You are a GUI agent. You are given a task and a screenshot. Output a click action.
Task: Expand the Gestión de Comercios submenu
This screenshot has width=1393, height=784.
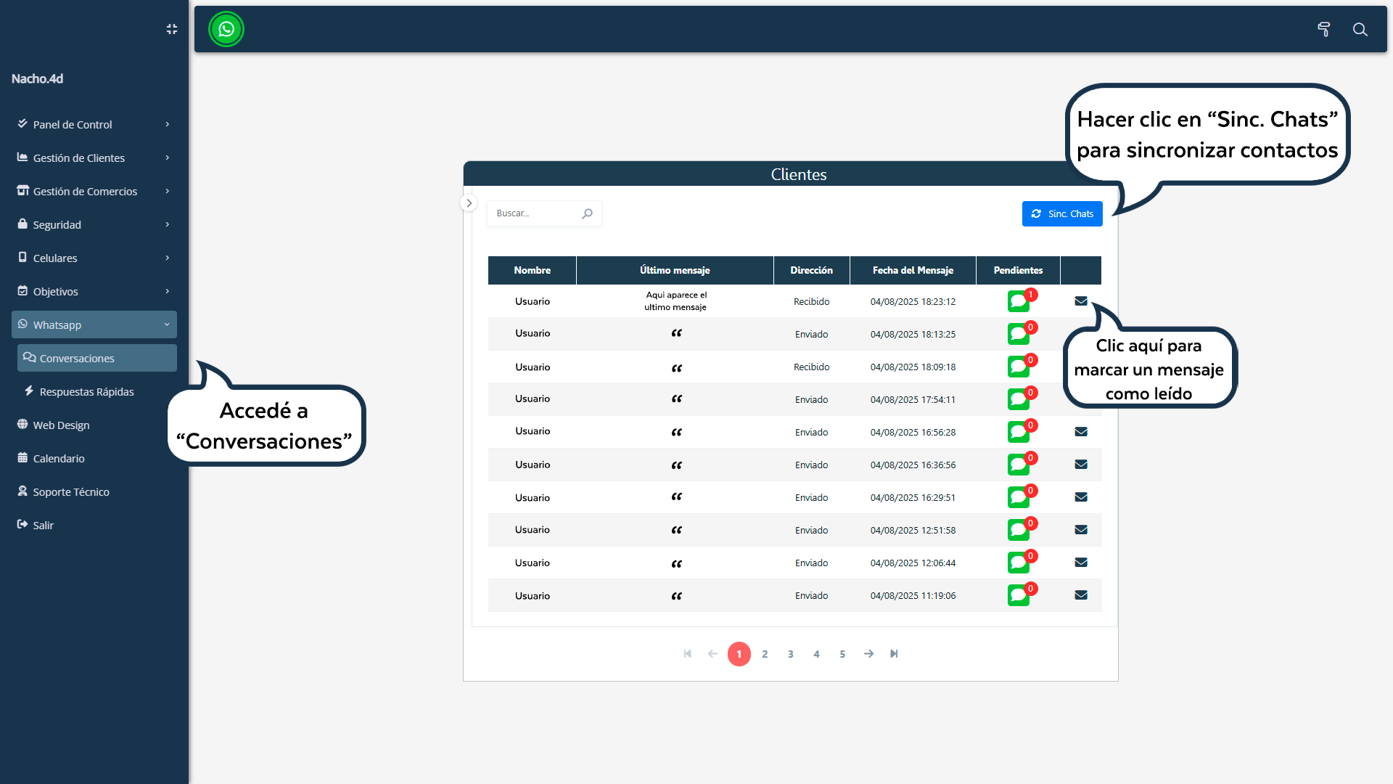coord(168,191)
